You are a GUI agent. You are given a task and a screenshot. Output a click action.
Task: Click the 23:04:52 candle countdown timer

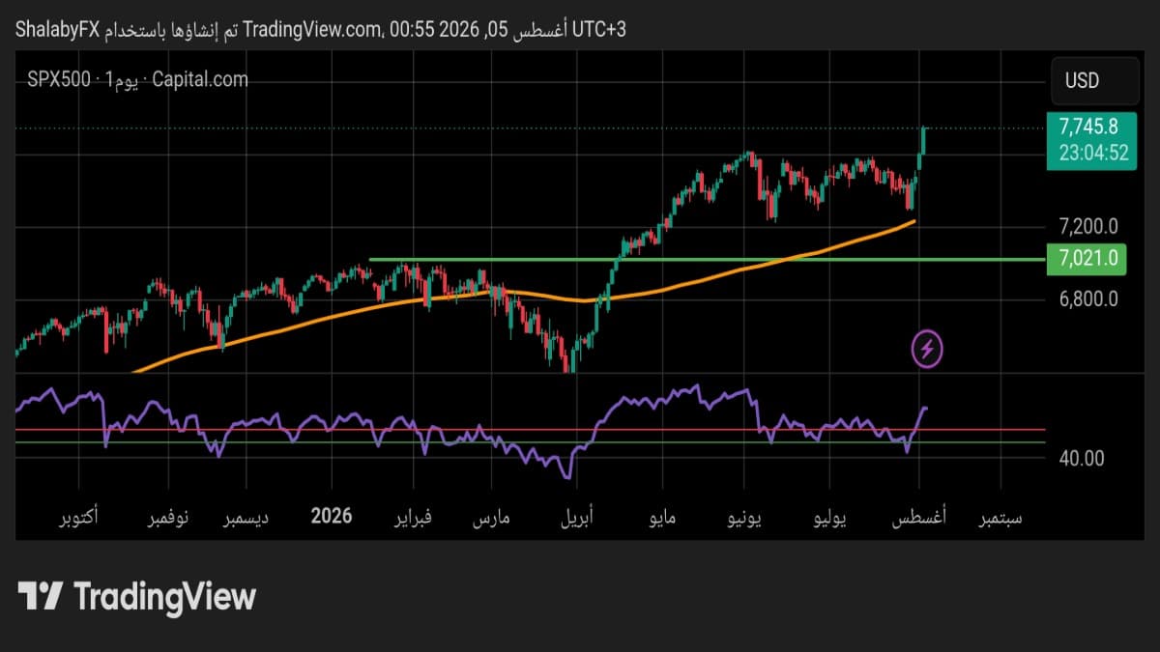[1093, 153]
